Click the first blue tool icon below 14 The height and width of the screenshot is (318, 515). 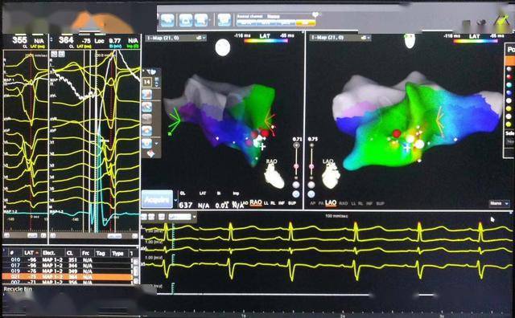coord(146,95)
